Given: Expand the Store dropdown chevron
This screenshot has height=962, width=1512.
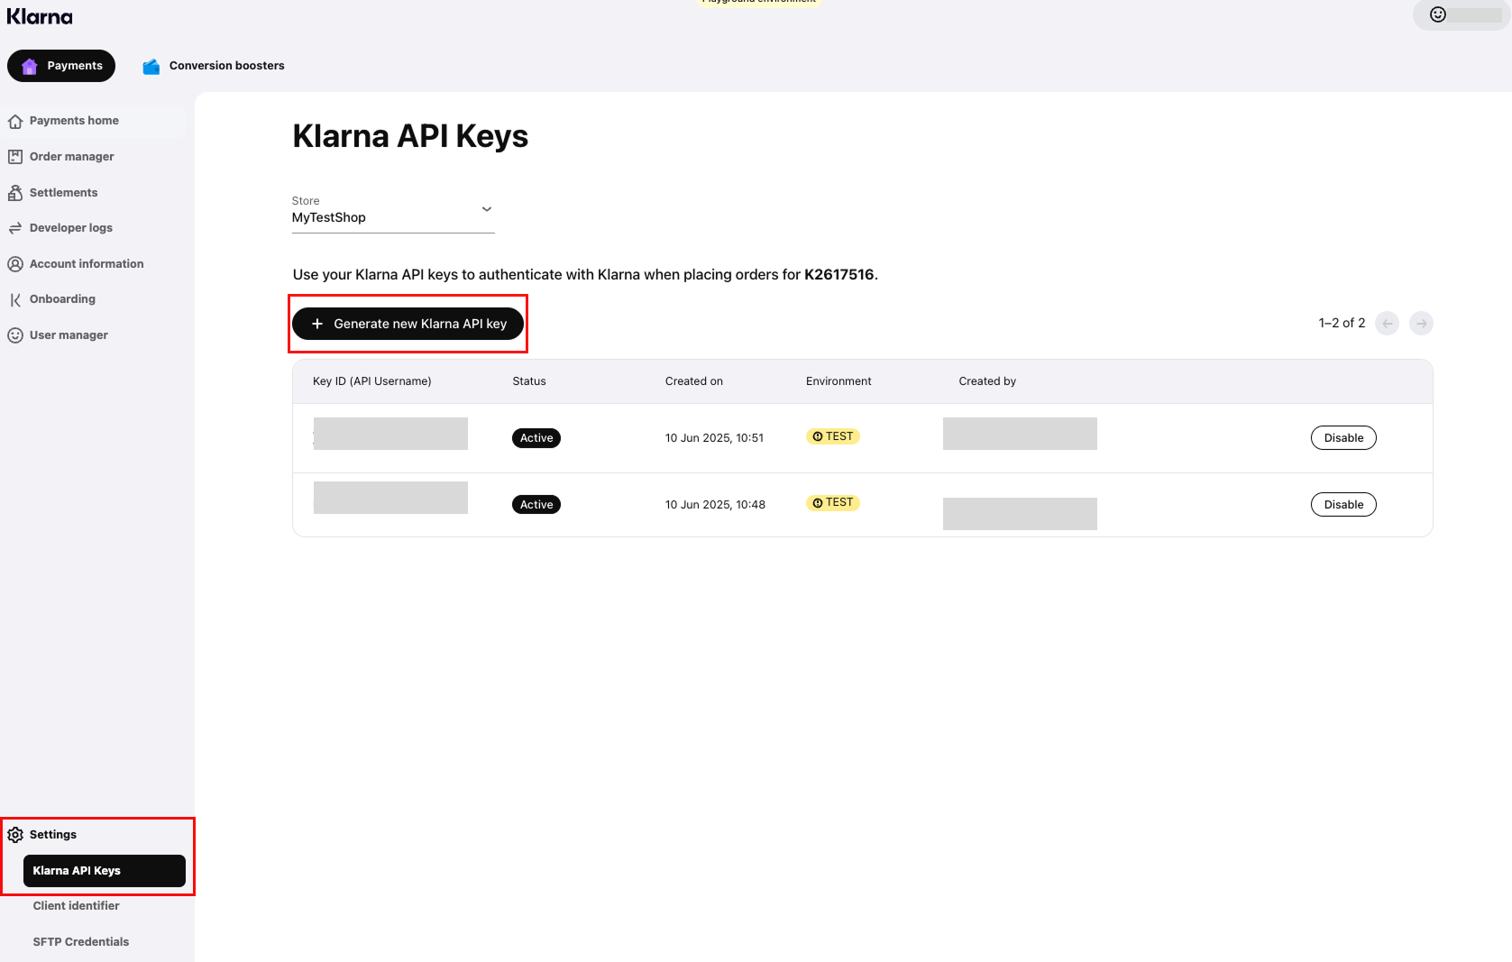Looking at the screenshot, I should coord(487,209).
